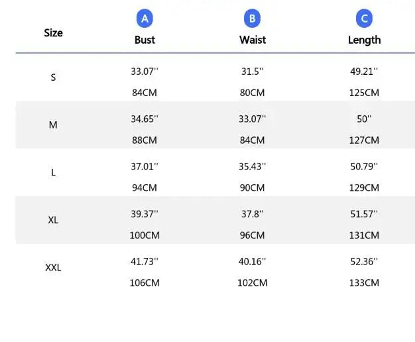Select the L size row label
The image size is (415, 342).
[x=53, y=172]
